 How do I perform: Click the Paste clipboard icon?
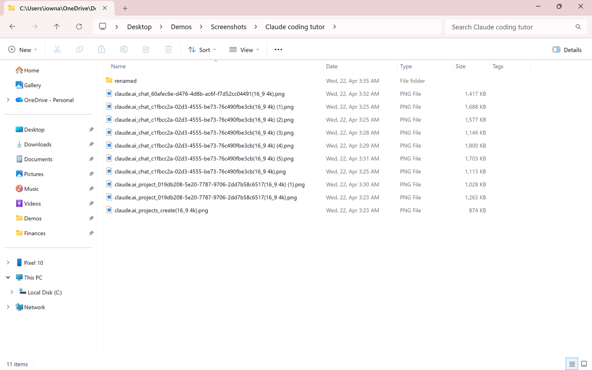102,50
